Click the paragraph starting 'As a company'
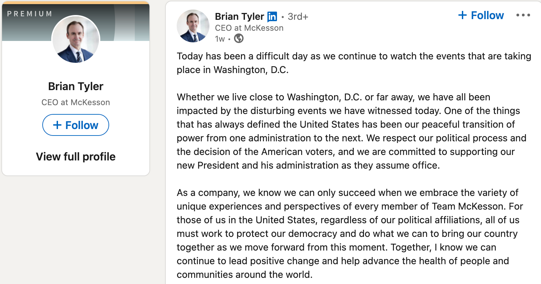Viewport: 541px width, 284px height. click(x=350, y=233)
